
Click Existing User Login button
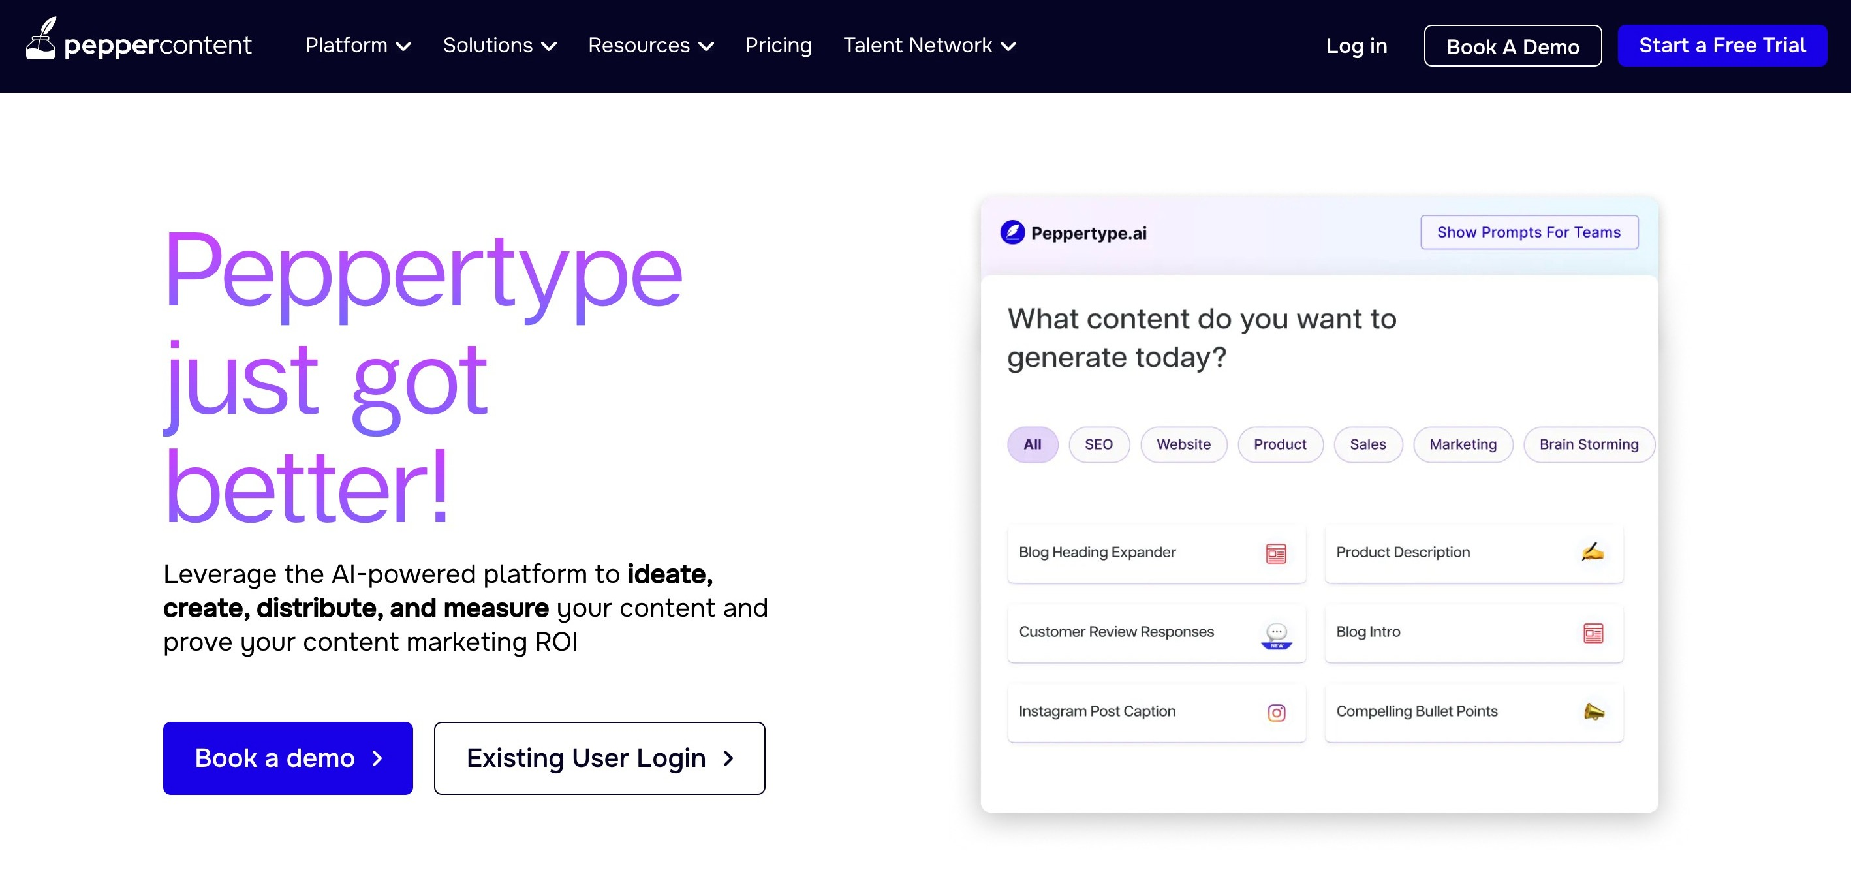tap(599, 758)
